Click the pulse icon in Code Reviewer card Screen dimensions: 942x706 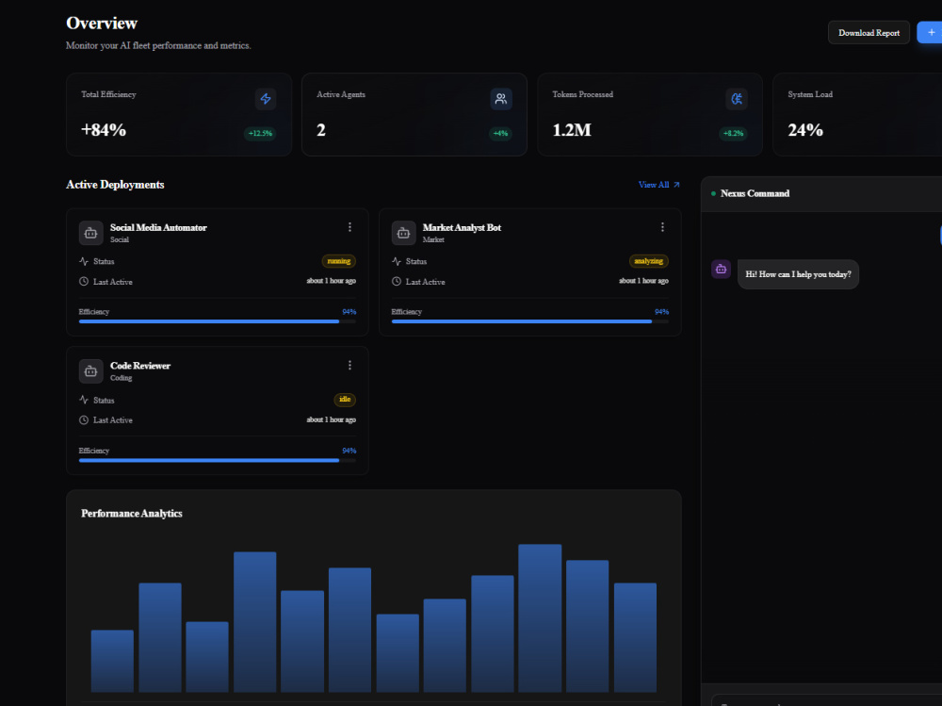84,400
